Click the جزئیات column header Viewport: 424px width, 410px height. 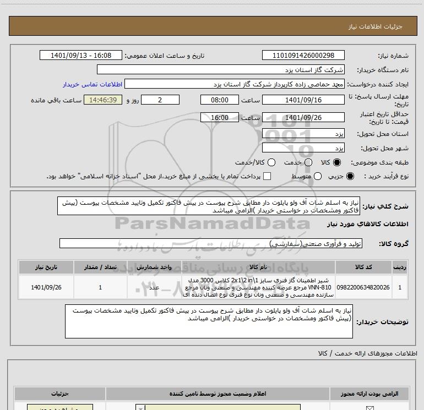tap(60, 394)
